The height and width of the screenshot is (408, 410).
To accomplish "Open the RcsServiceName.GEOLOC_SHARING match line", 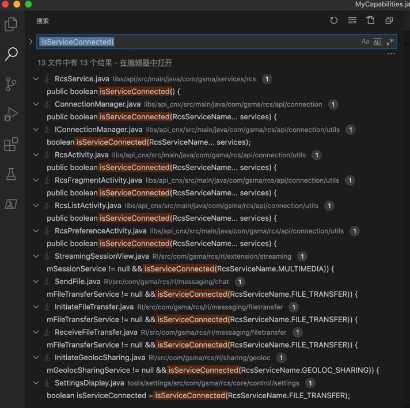I will (213, 371).
